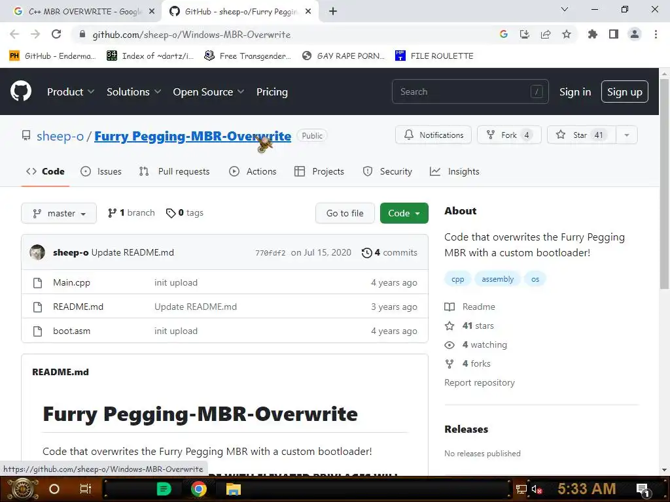Click the Fork button
670x502 pixels.
click(509, 135)
